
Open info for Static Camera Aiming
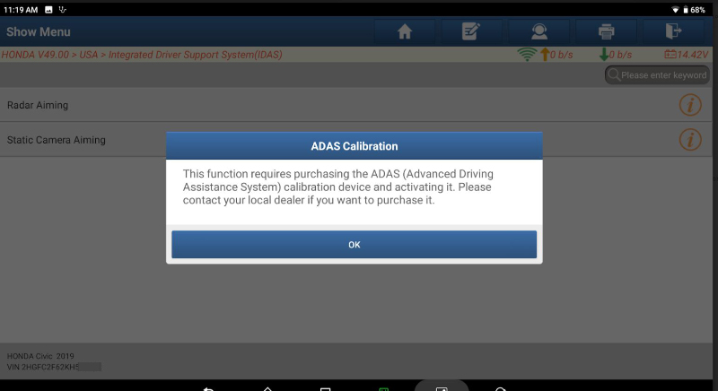690,140
